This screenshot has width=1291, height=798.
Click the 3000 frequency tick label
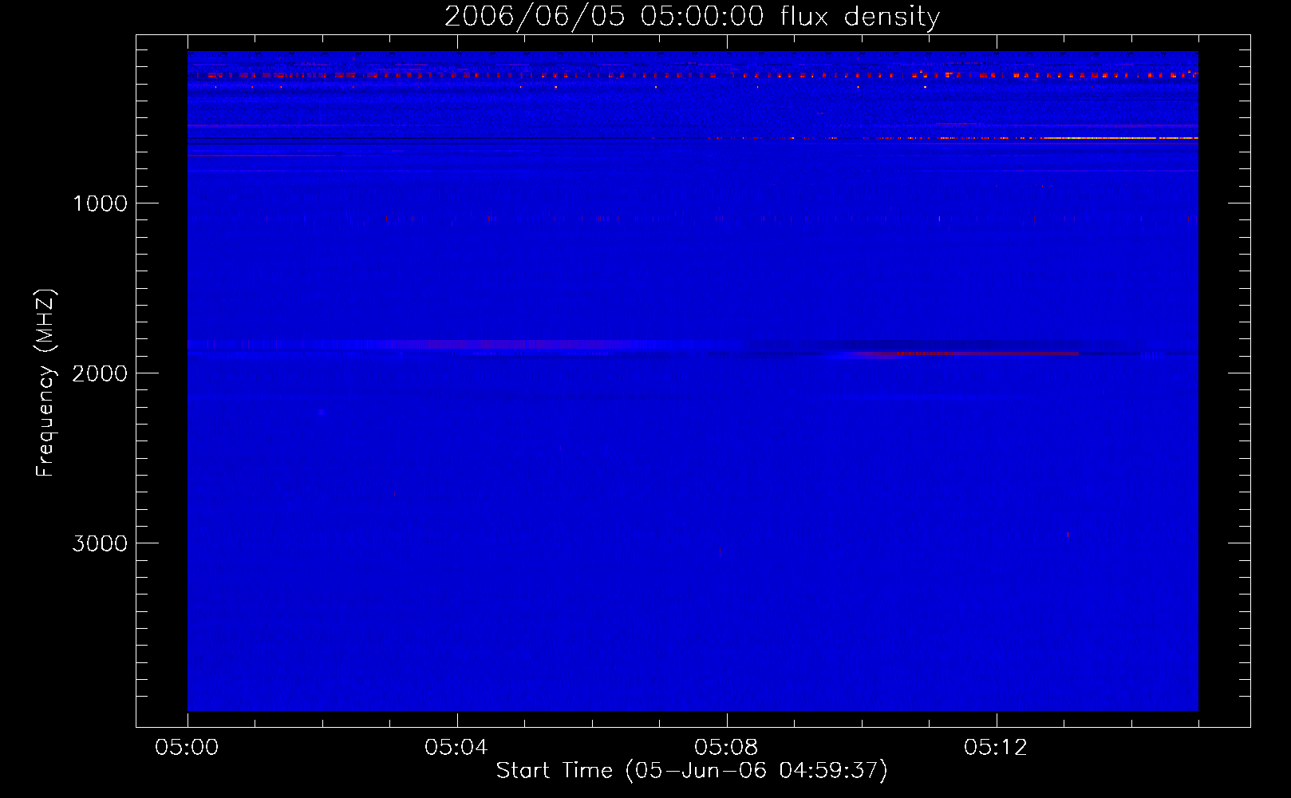coord(100,543)
